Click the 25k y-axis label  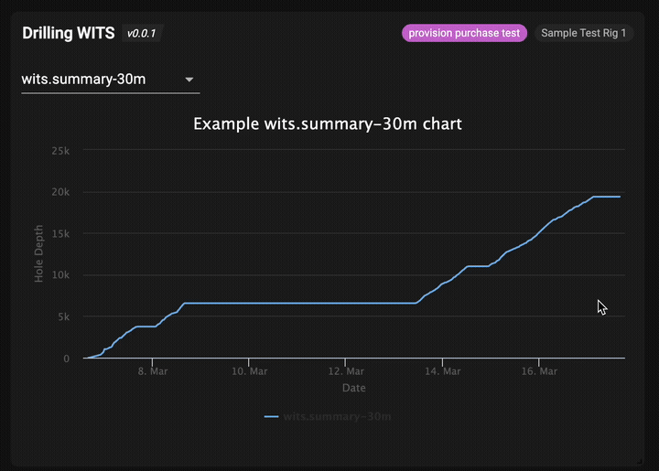[x=60, y=151]
